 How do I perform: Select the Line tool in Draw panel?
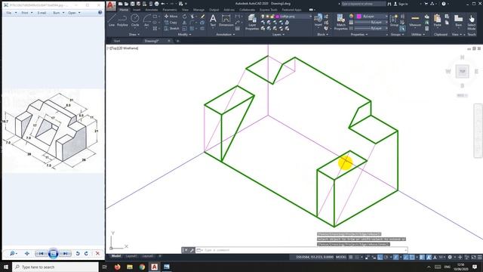[x=112, y=20]
